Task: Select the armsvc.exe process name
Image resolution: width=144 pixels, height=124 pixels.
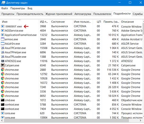Action: [x=11, y=39]
